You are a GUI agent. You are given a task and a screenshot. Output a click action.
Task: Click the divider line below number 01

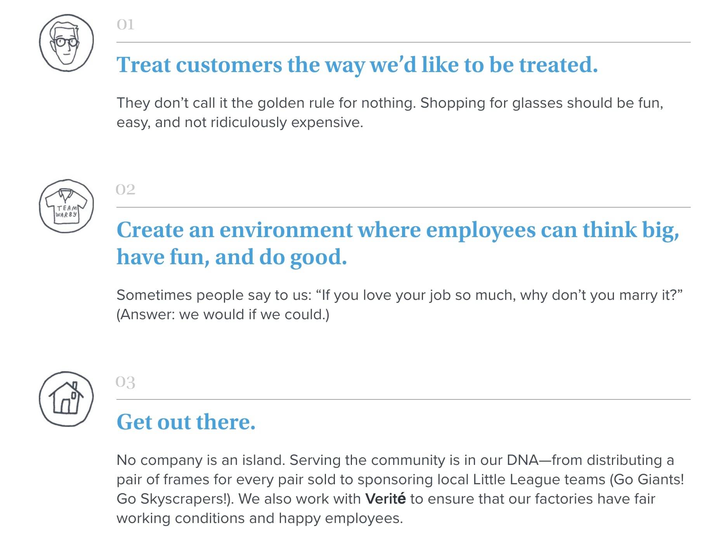click(404, 42)
